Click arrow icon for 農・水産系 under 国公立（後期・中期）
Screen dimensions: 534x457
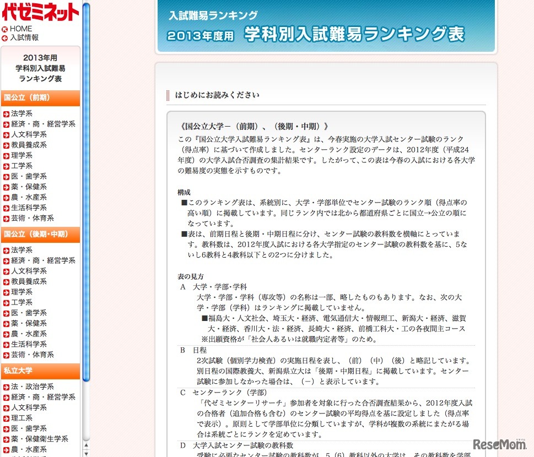tap(6, 335)
